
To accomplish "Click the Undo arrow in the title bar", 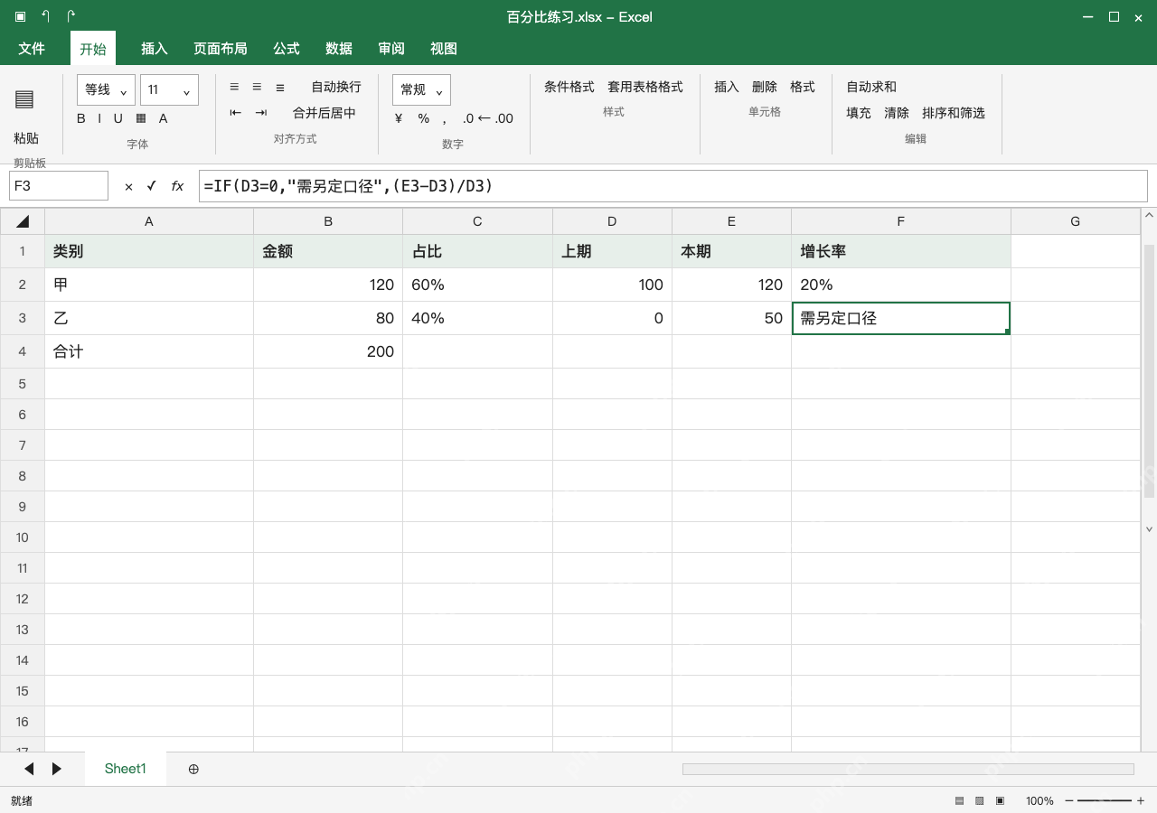I will [x=46, y=16].
